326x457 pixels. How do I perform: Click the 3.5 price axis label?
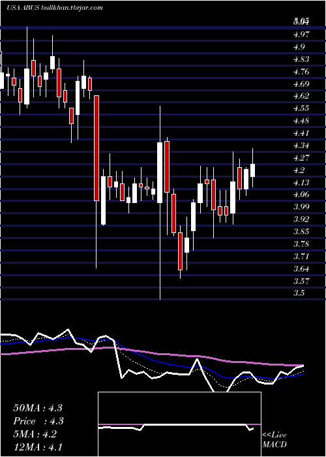click(299, 293)
